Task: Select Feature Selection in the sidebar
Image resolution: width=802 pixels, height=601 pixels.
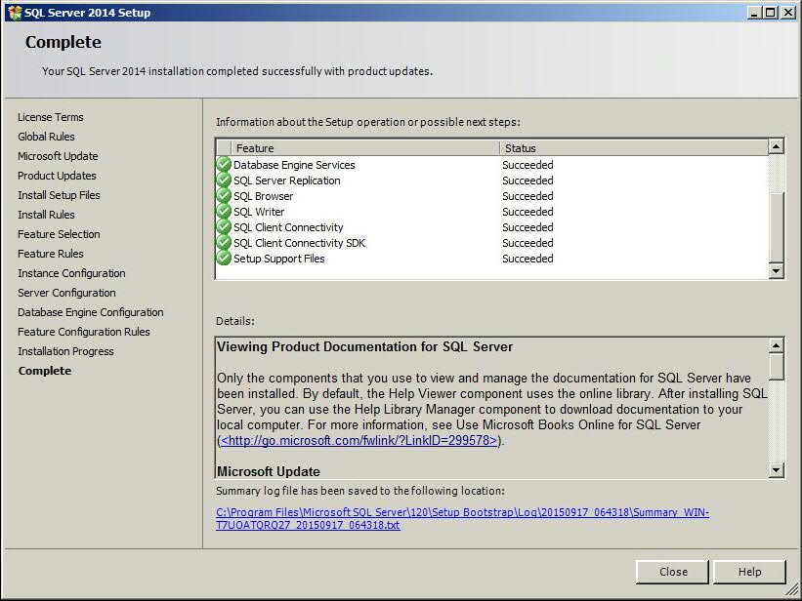Action: [x=58, y=234]
